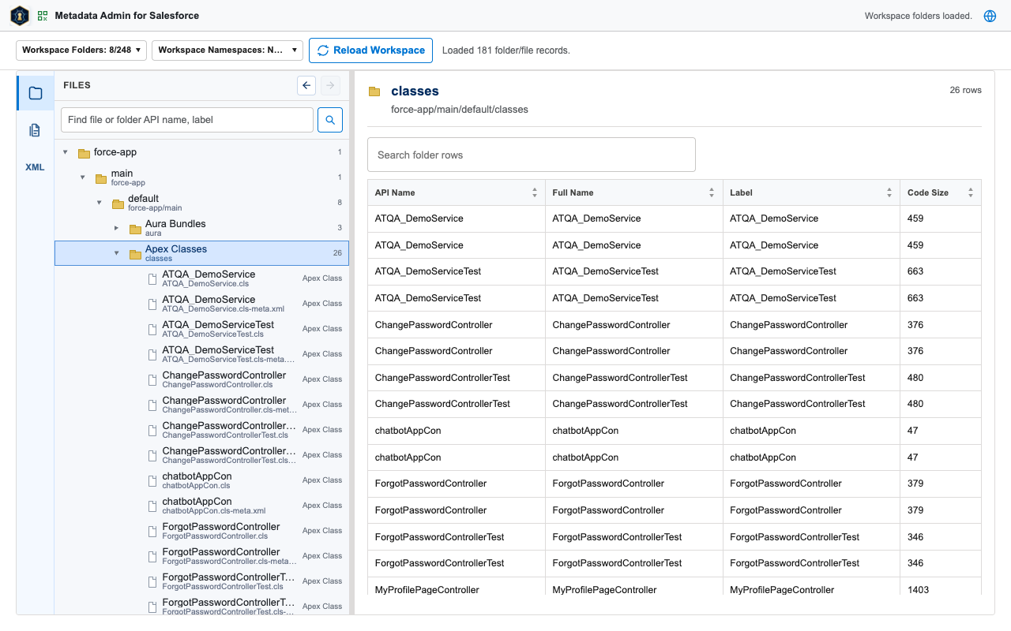Collapse the force-app folder
The image size is (1011, 631).
[x=66, y=152]
